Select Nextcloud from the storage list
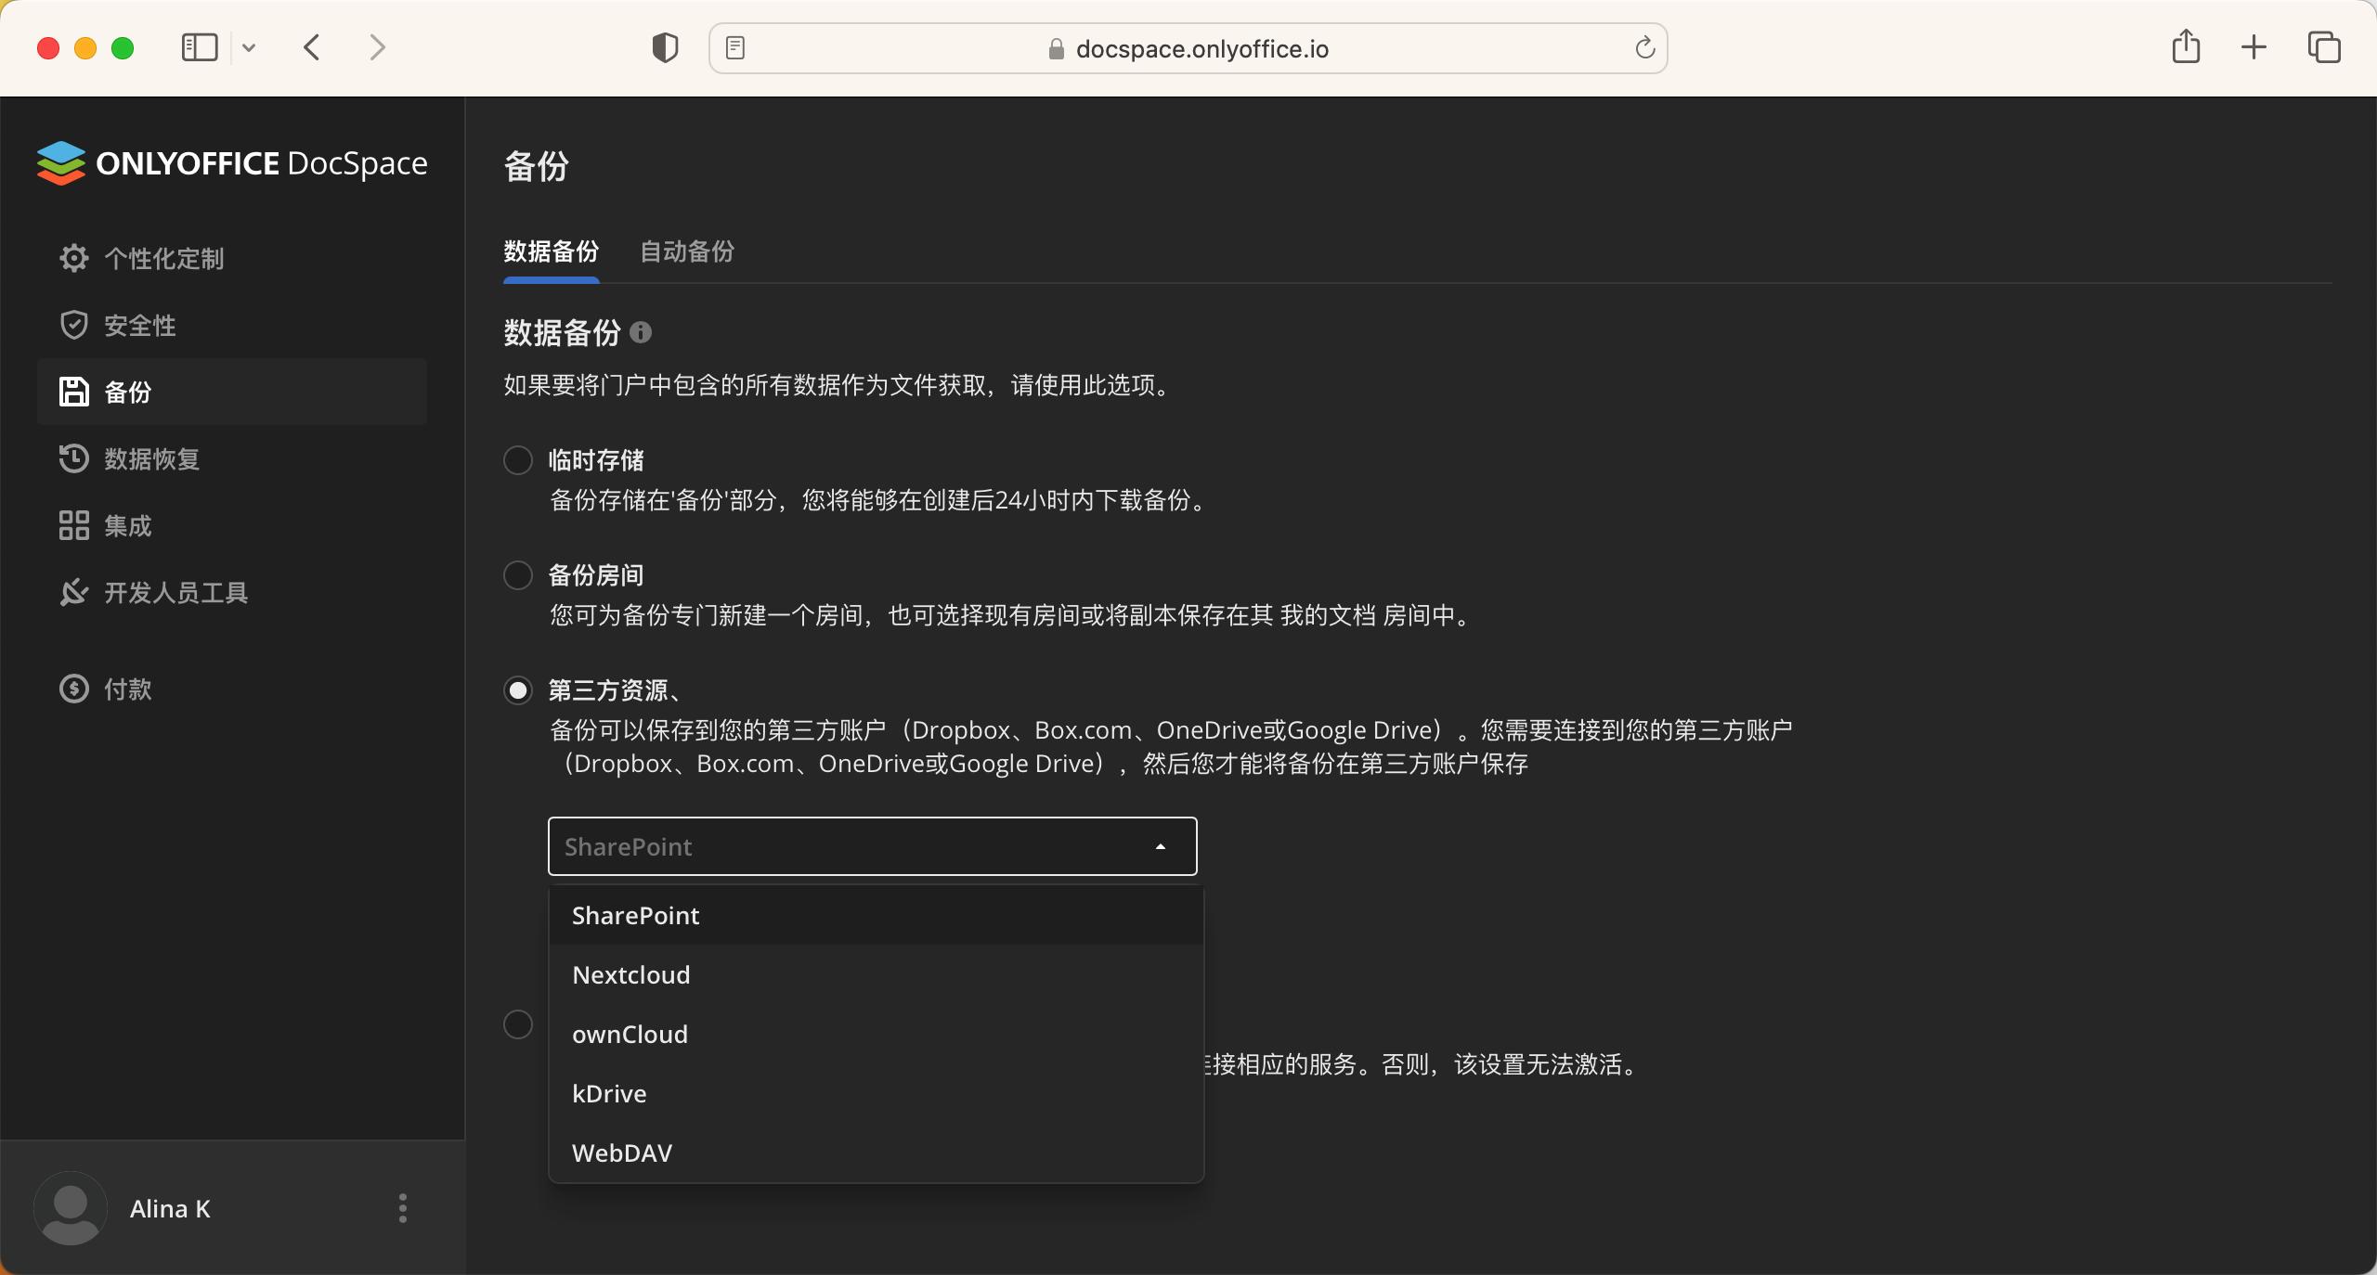This screenshot has width=2377, height=1275. 630,974
